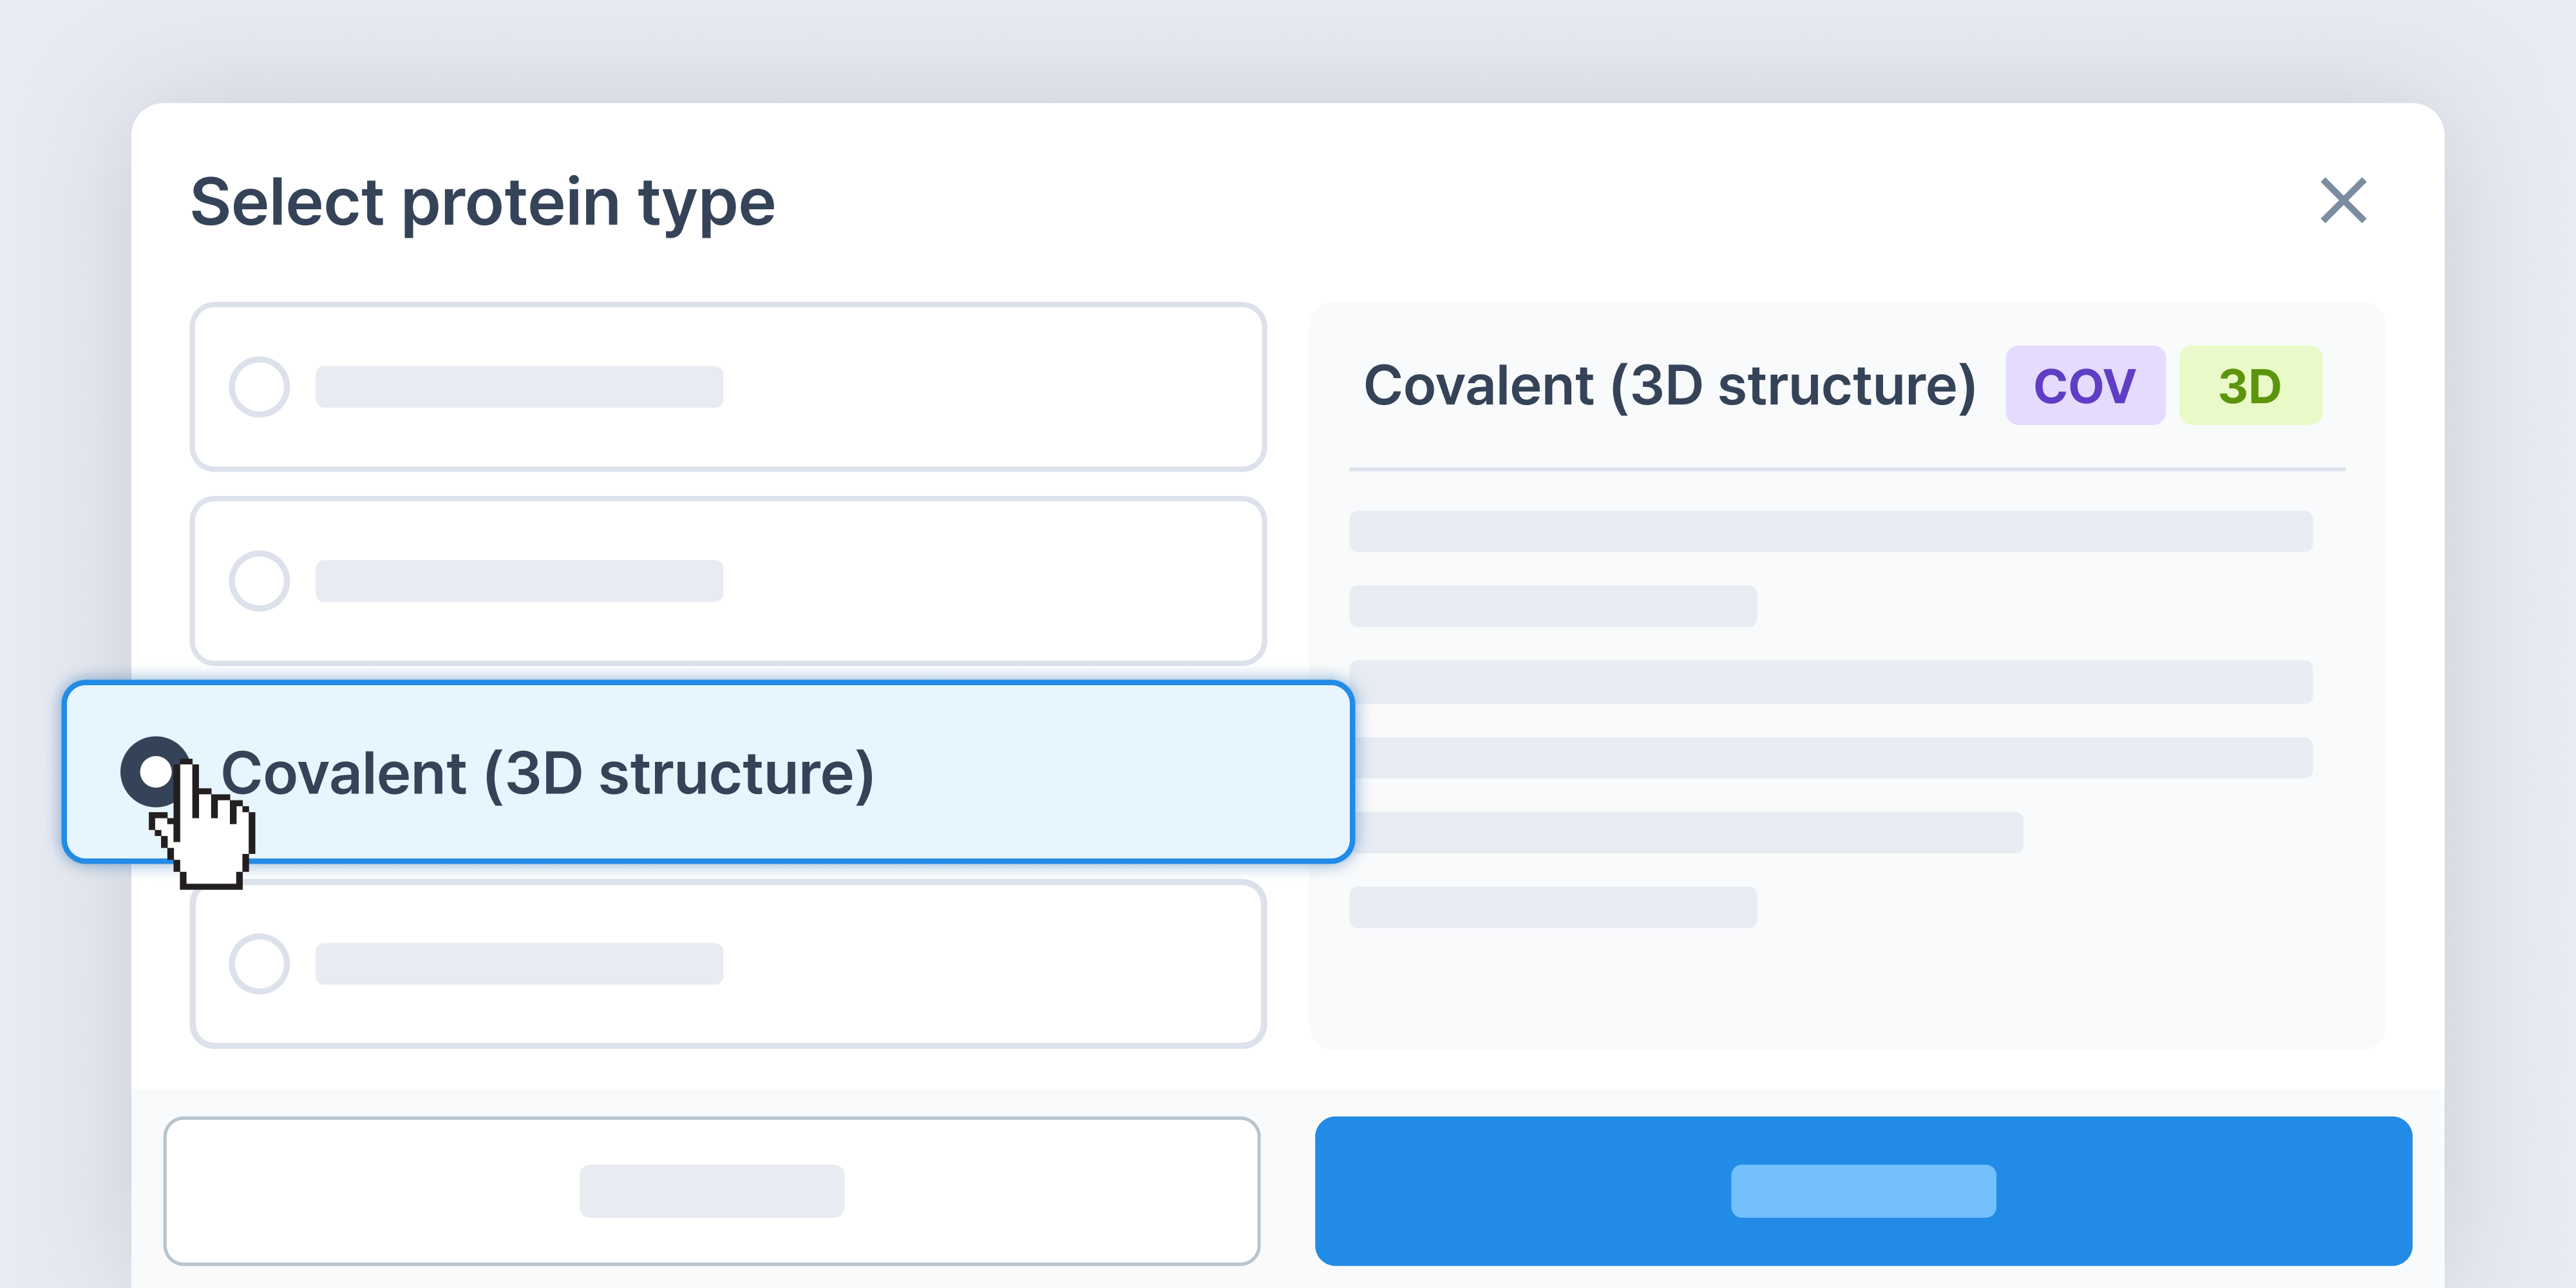Viewport: 2576px width, 1288px height.
Task: Click the bottom option's placeholder label
Action: click(519, 964)
